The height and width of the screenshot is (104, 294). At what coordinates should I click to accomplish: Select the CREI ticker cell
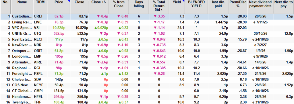pyautogui.click(x=38, y=16)
